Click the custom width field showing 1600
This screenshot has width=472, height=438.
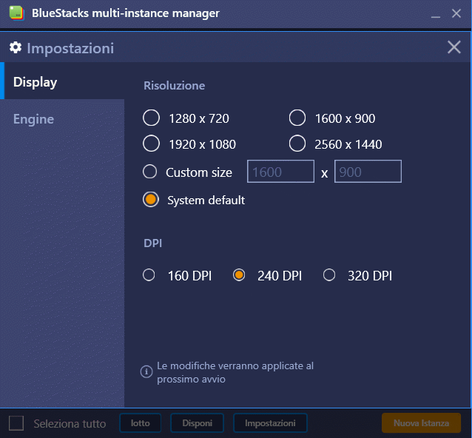(280, 172)
